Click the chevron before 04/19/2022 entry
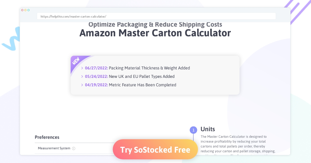Image resolution: width=311 pixels, height=163 pixels. pyautogui.click(x=82, y=85)
